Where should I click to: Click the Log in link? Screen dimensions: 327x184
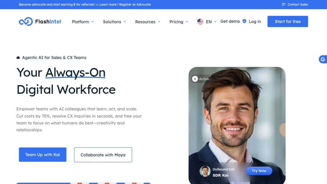tap(255, 21)
